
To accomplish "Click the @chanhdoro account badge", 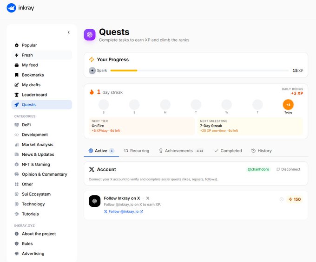I will click(258, 169).
